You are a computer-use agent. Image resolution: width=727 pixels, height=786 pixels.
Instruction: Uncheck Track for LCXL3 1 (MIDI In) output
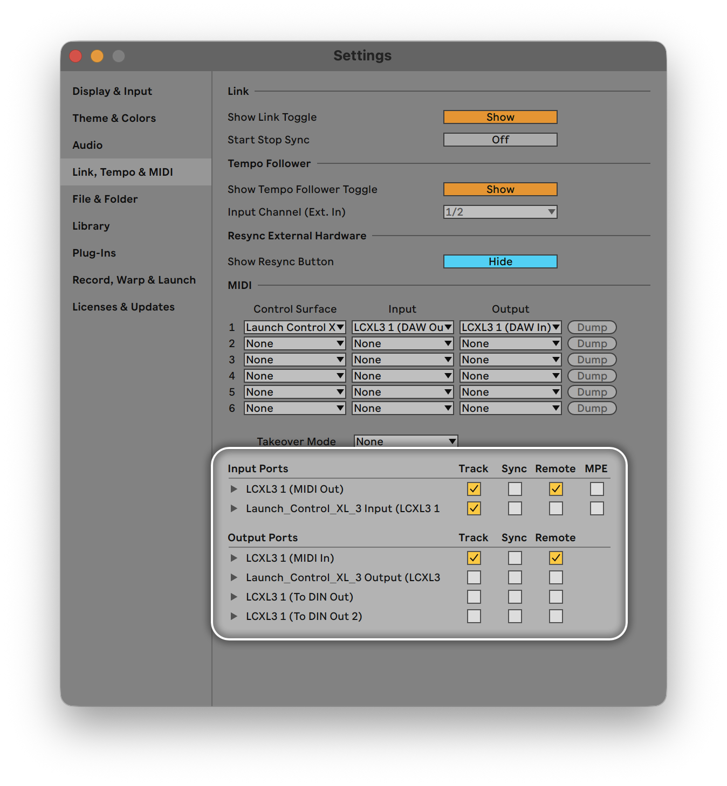point(474,558)
